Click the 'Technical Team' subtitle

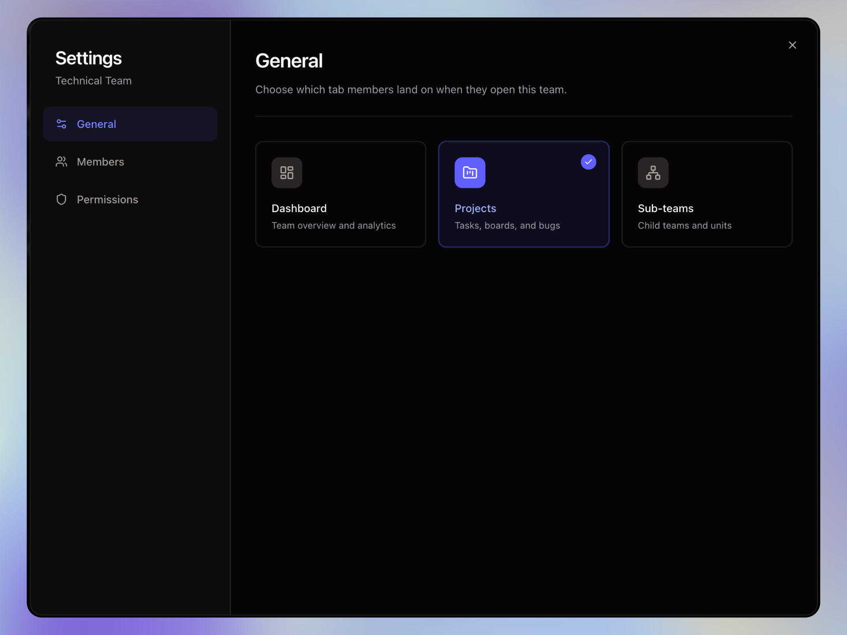click(94, 81)
